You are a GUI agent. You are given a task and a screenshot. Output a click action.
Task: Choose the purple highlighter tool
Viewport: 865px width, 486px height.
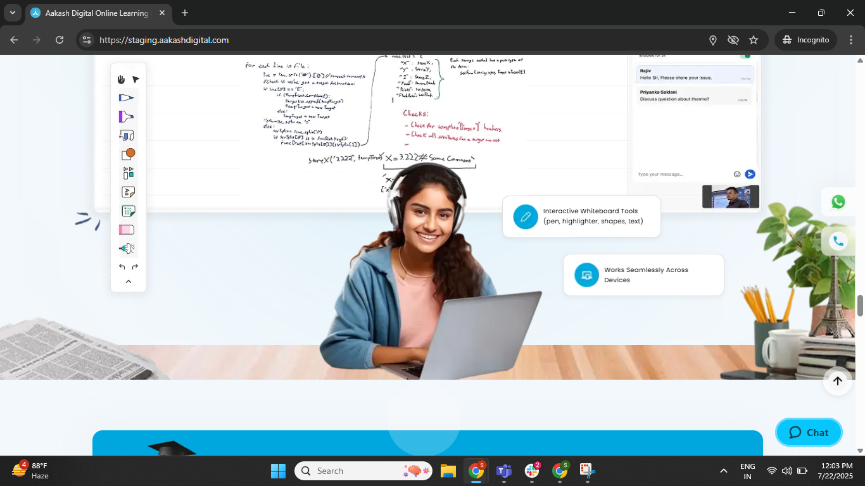tap(127, 116)
